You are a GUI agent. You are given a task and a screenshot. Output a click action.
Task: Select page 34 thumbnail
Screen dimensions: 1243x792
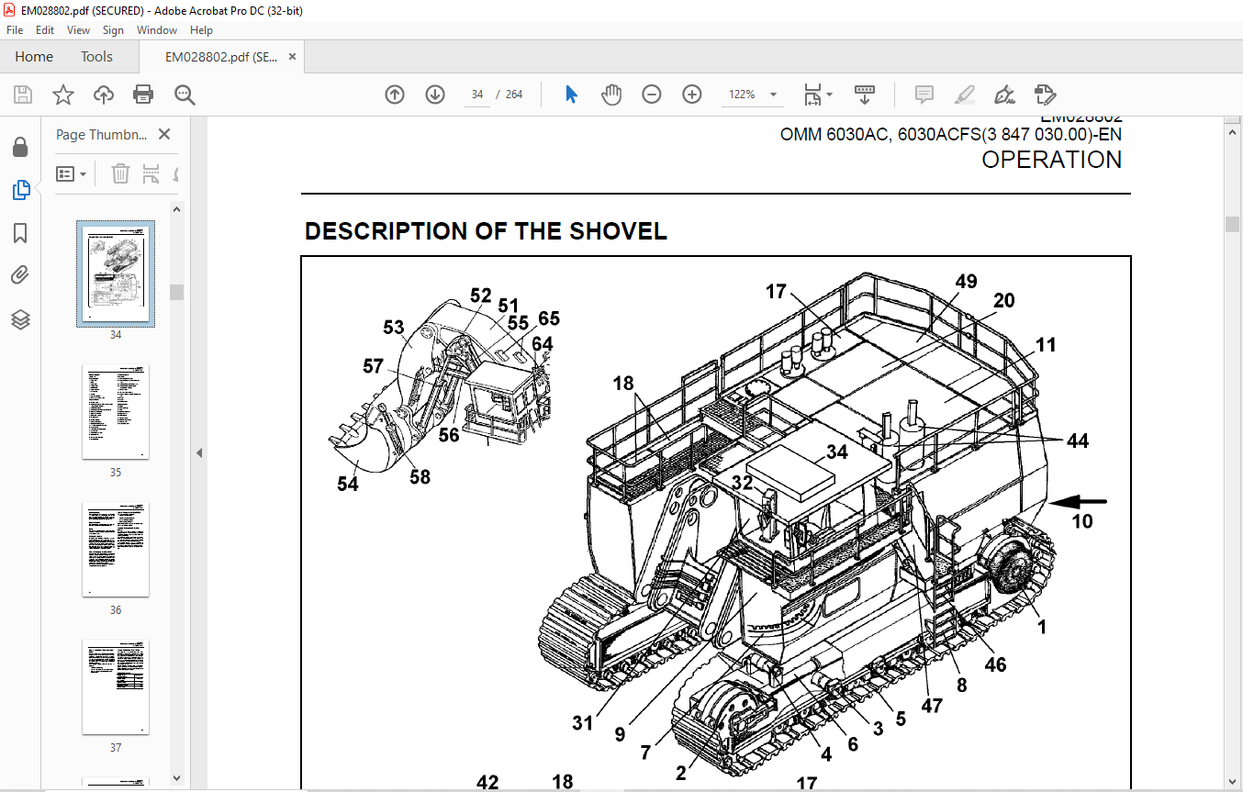[116, 273]
